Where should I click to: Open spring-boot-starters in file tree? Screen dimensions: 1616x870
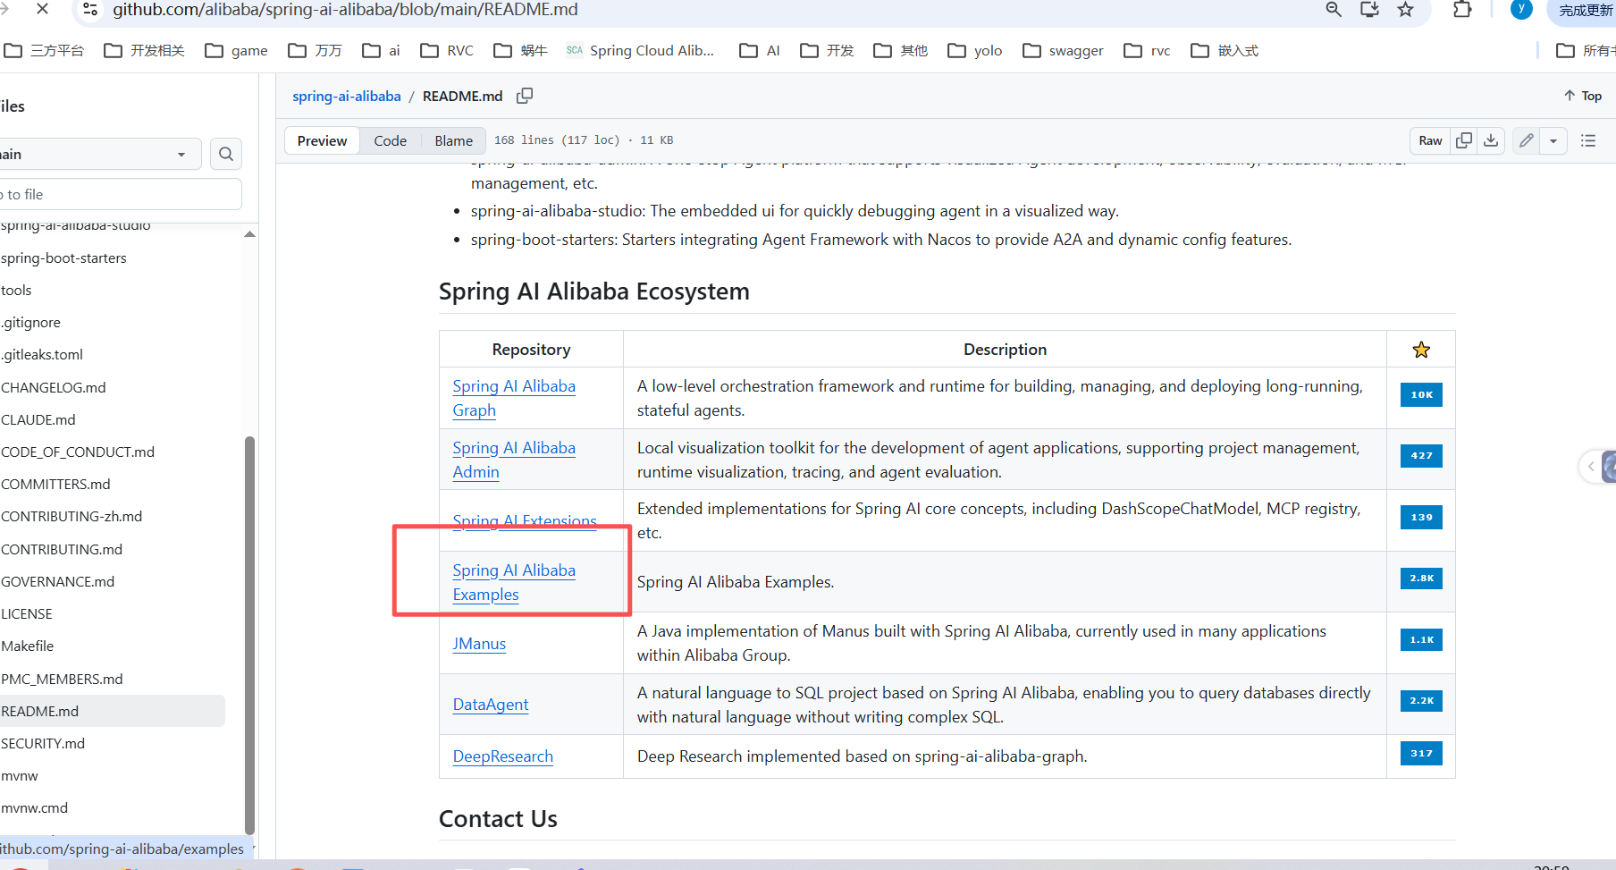(x=64, y=258)
